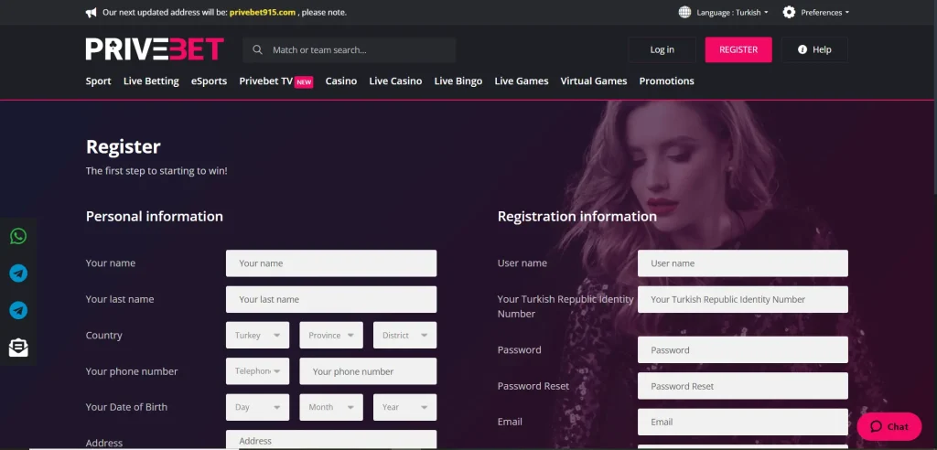The height and width of the screenshot is (450, 937).
Task: Focus the Email input field
Action: 743,422
